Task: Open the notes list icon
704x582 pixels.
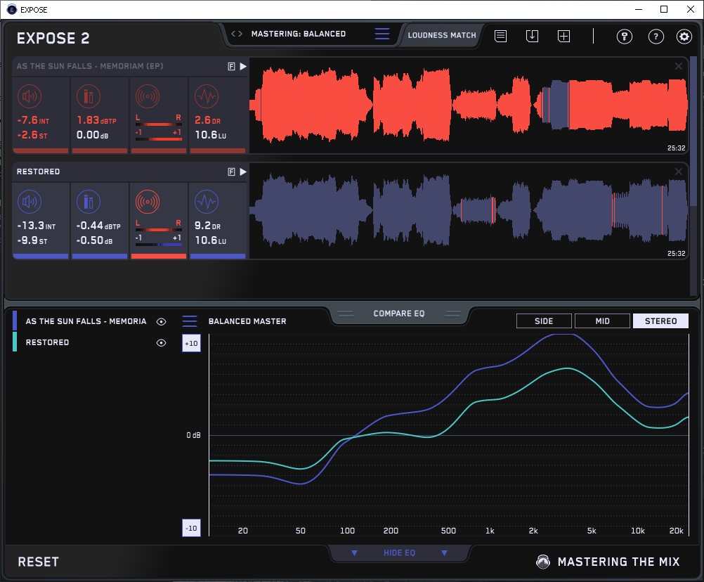Action: (x=500, y=36)
